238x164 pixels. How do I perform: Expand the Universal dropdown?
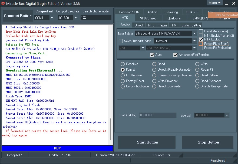tap(194, 41)
